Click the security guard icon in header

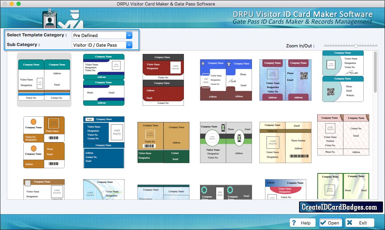[71, 19]
